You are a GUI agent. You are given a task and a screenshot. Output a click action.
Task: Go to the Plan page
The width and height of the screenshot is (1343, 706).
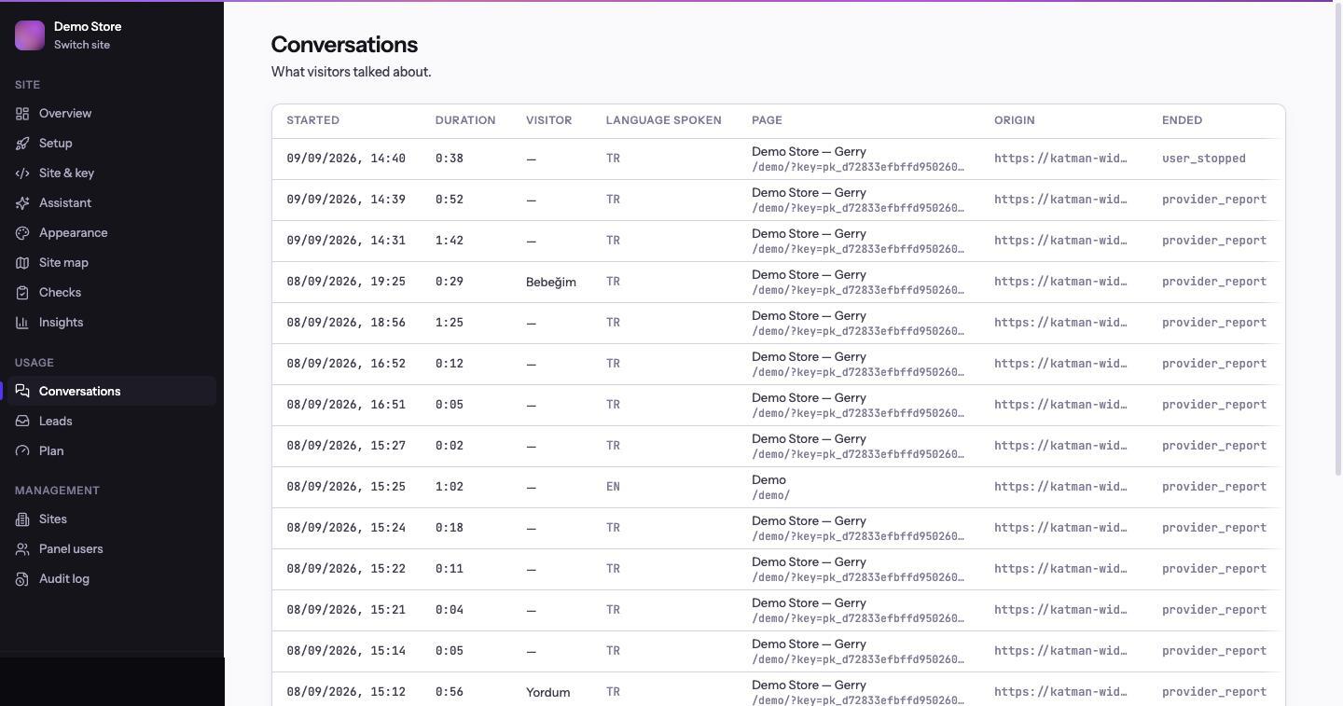tap(112, 451)
